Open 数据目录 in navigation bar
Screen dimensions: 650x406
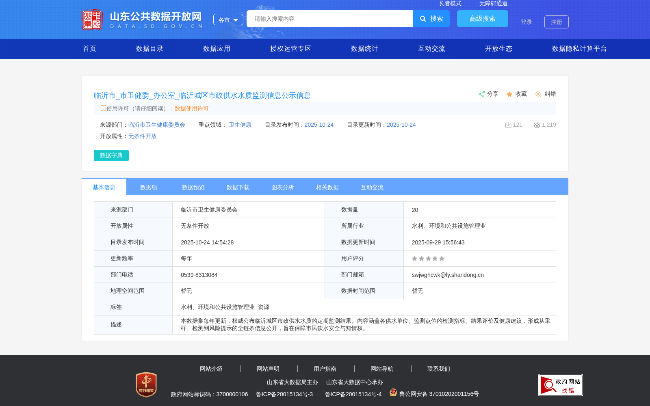pos(149,49)
